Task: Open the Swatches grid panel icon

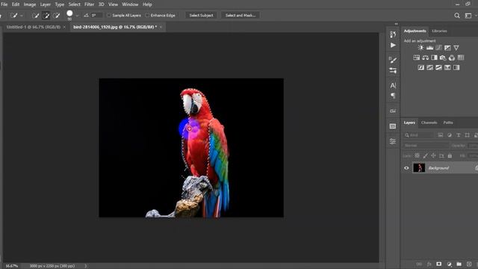Action: click(393, 126)
